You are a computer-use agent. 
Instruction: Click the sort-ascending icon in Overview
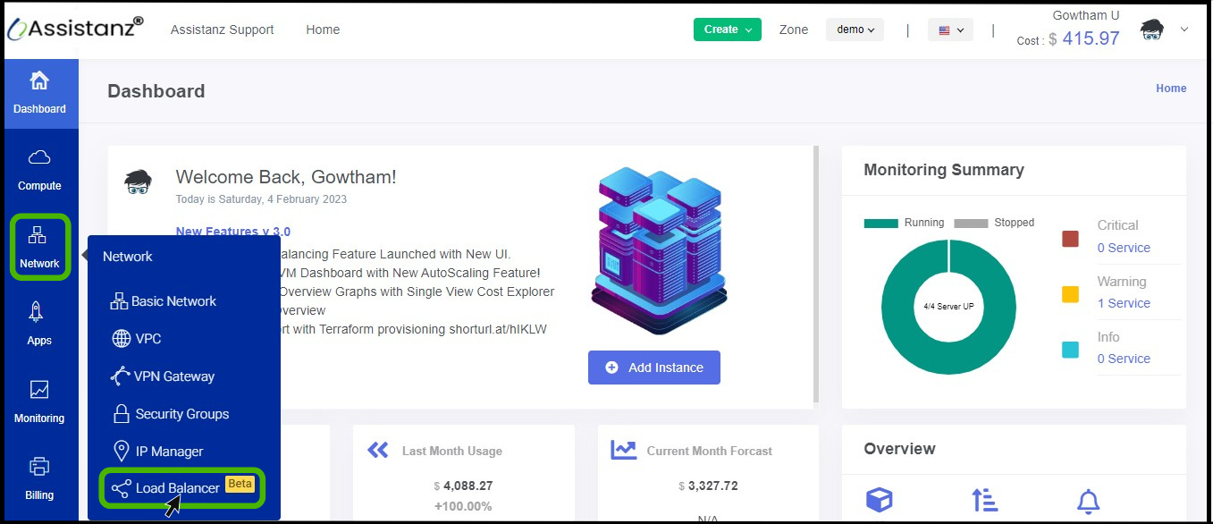(x=984, y=501)
